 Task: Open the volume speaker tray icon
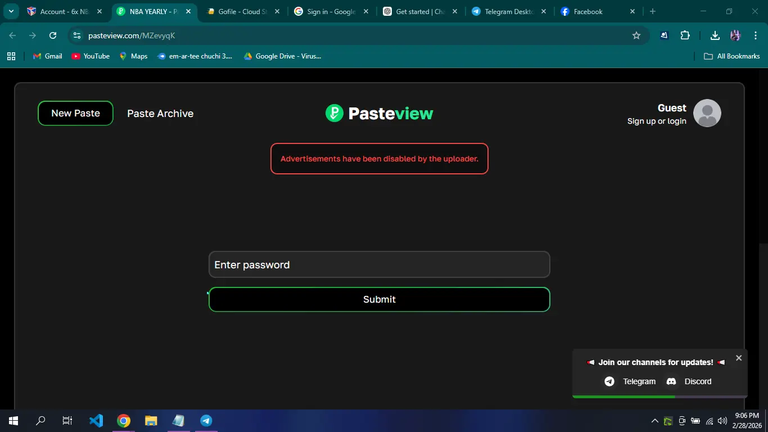click(722, 421)
